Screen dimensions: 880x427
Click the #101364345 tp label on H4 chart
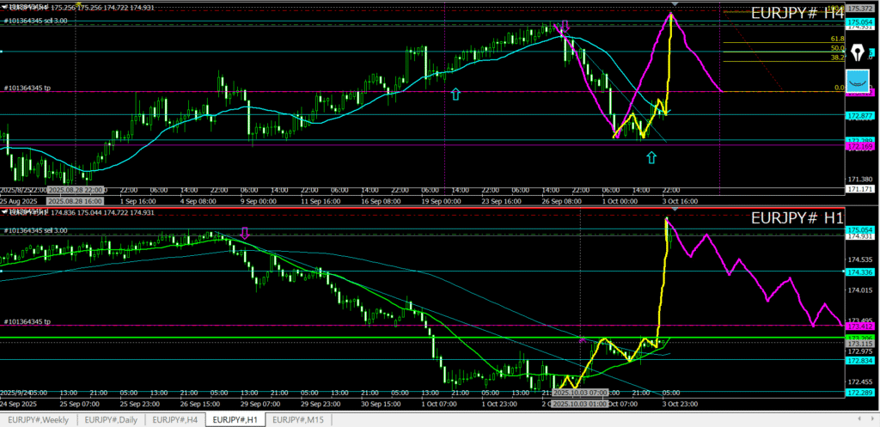pos(27,88)
